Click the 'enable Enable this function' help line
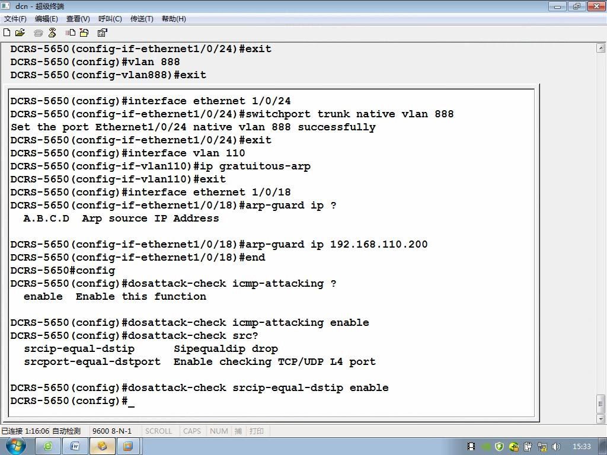 [114, 296]
